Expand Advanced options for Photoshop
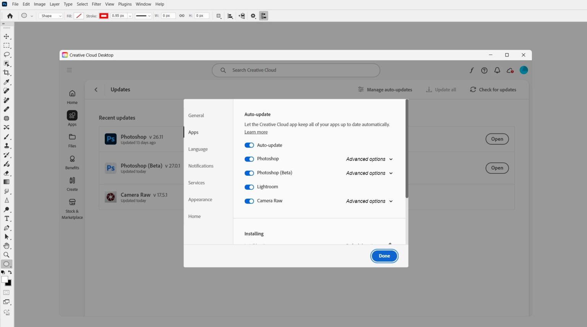The image size is (587, 327). click(369, 159)
